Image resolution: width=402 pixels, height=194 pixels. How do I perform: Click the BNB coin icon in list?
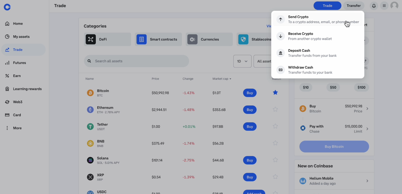click(x=90, y=143)
